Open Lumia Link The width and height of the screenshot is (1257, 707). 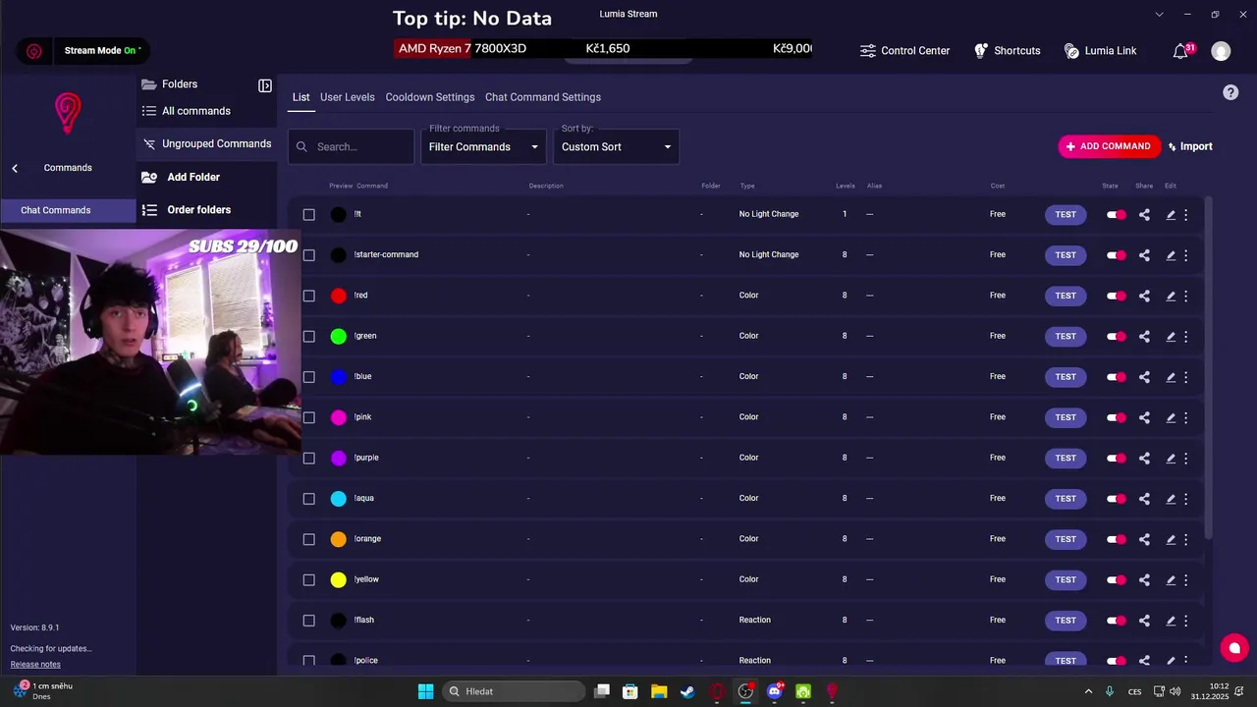click(x=1100, y=51)
